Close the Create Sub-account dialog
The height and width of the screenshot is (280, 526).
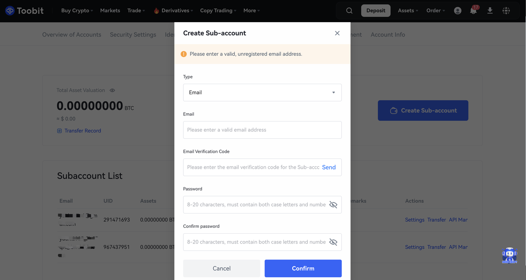click(337, 33)
